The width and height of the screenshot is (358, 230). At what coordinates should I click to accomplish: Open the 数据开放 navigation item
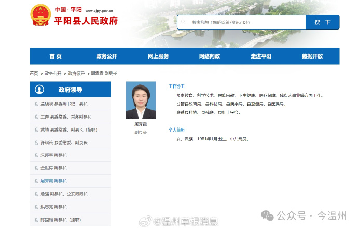pyautogui.click(x=312, y=56)
